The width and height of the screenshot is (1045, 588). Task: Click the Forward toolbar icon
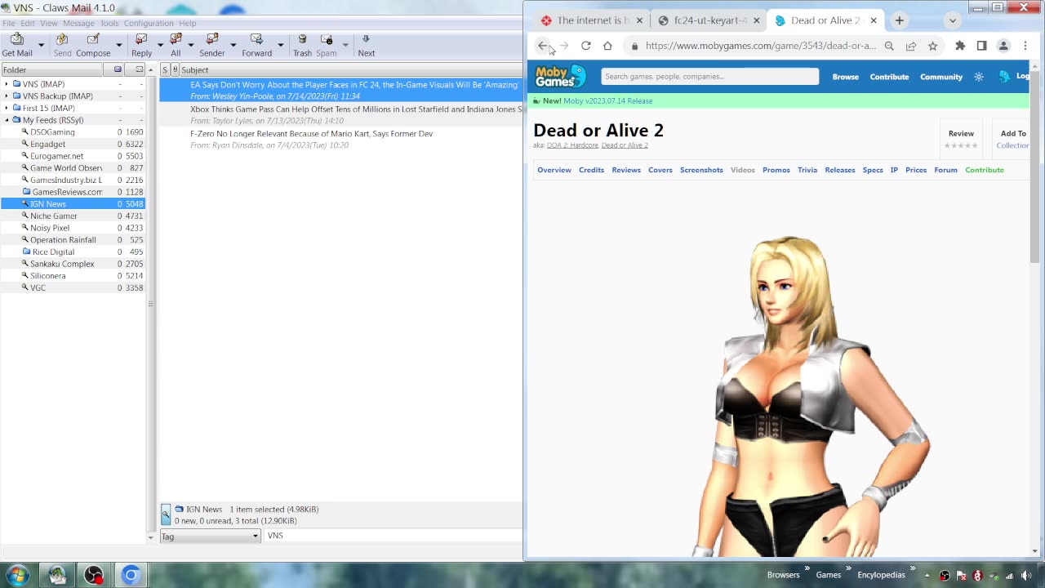(256, 39)
